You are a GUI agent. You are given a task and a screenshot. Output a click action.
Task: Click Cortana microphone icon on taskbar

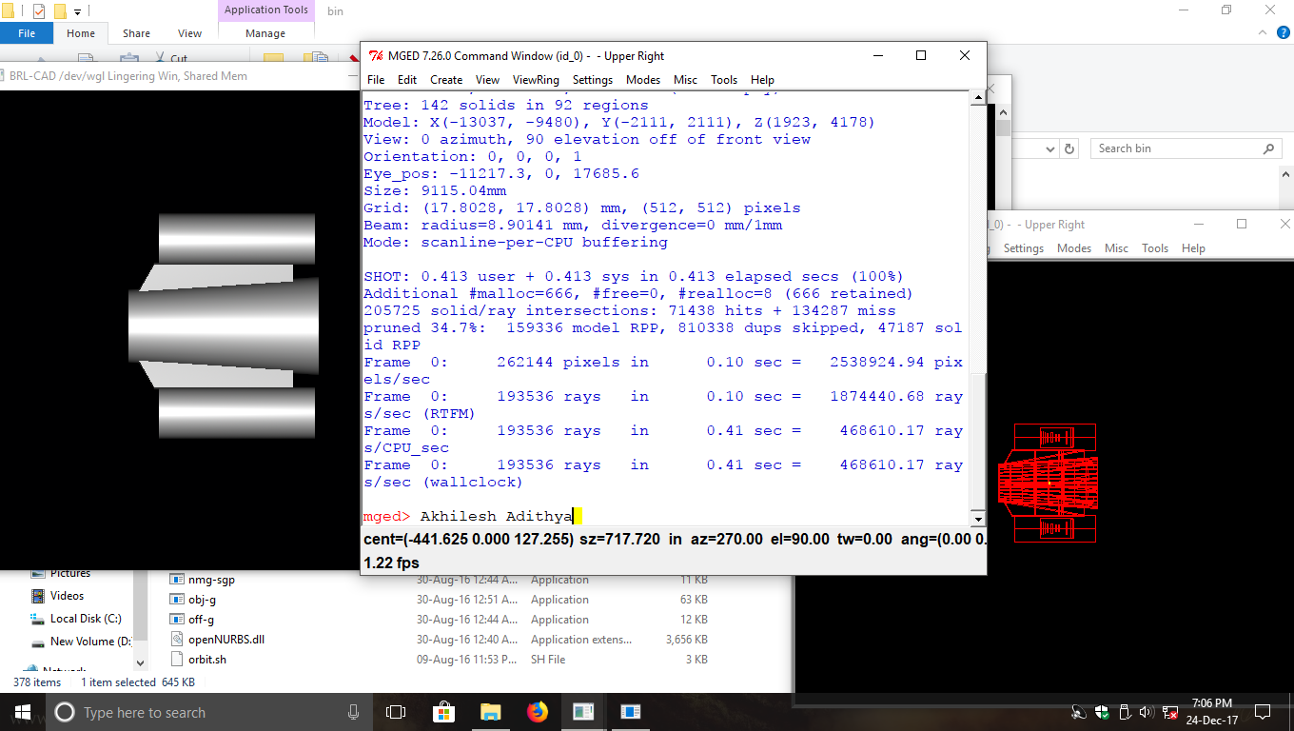point(354,712)
